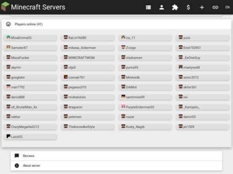Click santimine99's avatar head icon
The image size is (233, 174).
[x=123, y=96]
